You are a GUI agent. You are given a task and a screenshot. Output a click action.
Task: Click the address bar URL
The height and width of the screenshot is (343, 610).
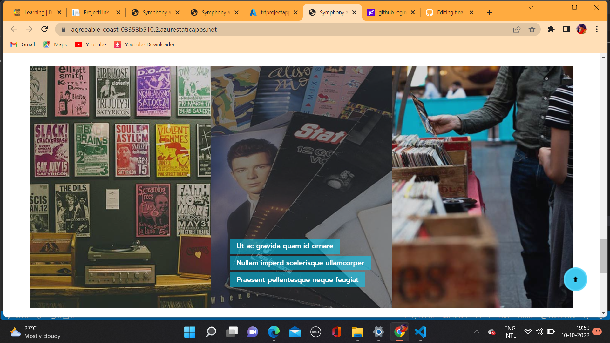tap(144, 29)
